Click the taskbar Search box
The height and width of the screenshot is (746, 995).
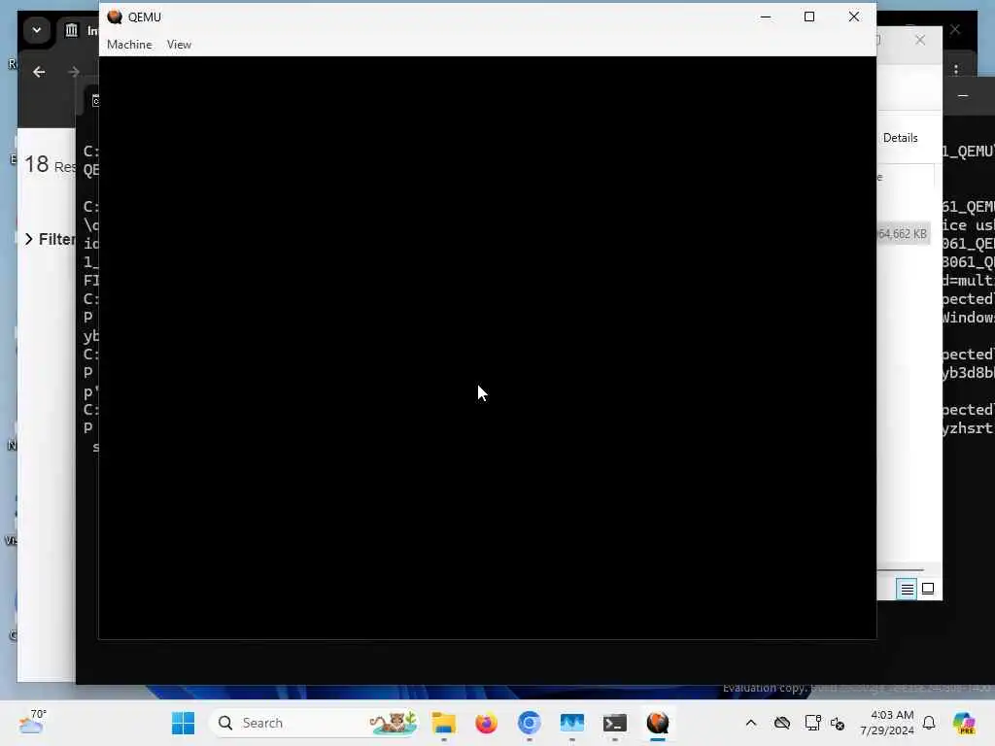click(315, 723)
